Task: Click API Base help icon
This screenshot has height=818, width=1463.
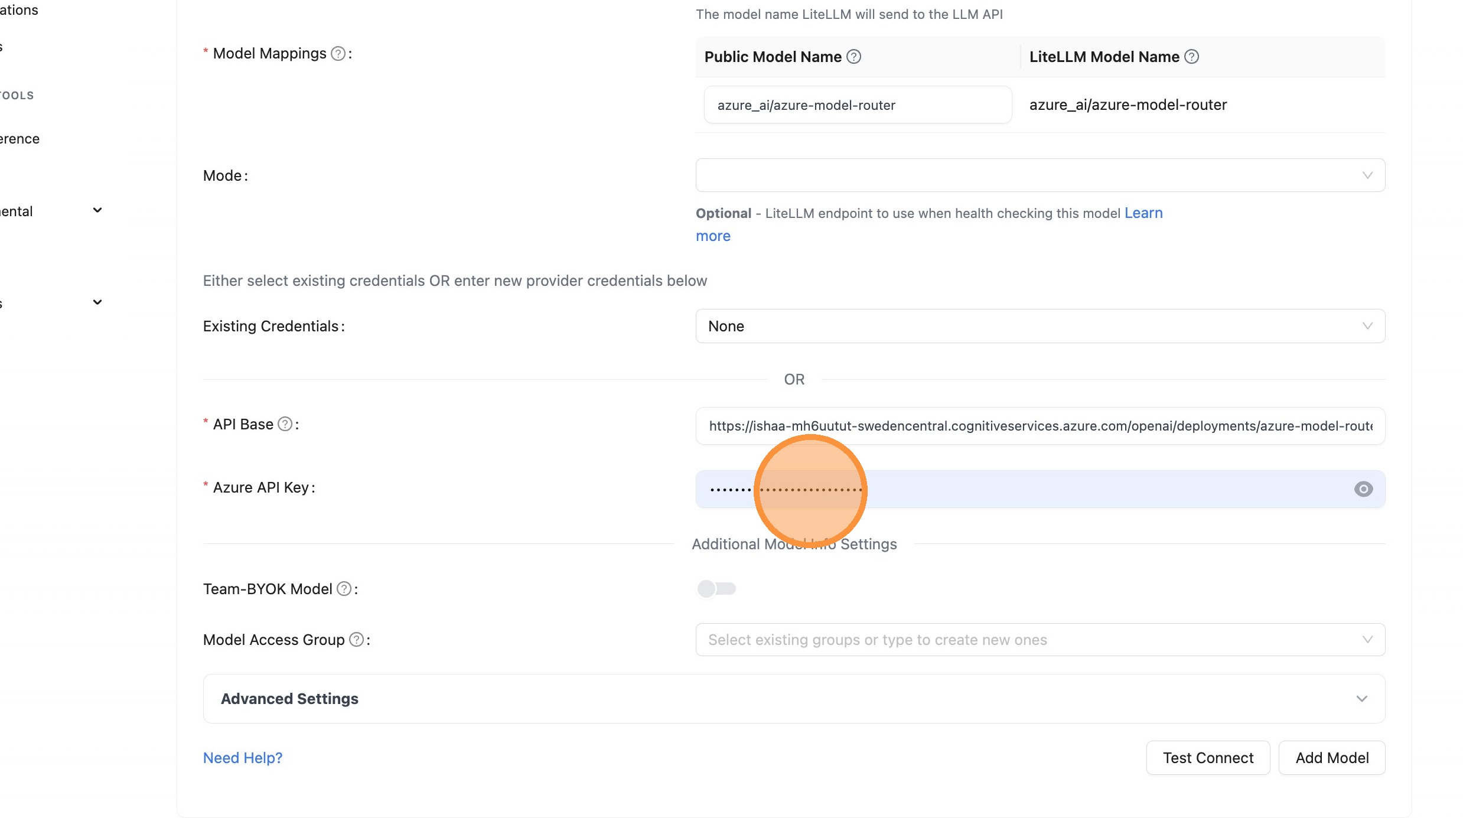Action: coord(285,424)
